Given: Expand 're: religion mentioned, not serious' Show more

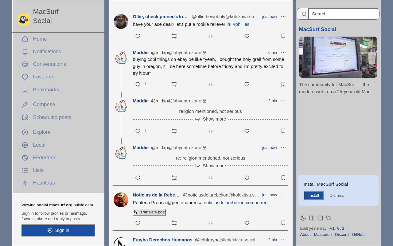Looking at the screenshot, I should point(211,166).
